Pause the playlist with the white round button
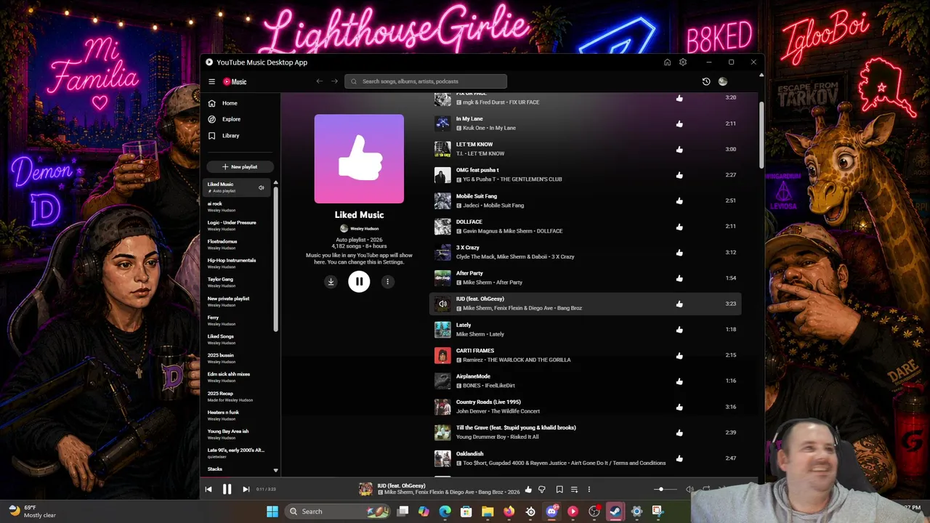This screenshot has height=523, width=930. pos(359,282)
